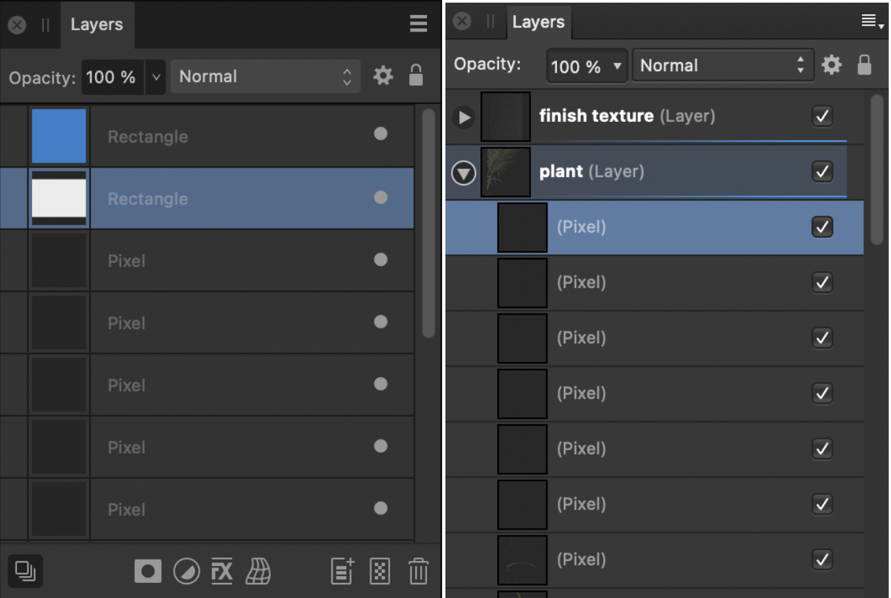891x598 pixels.
Task: Expand the finish texture layer group
Action: (464, 117)
